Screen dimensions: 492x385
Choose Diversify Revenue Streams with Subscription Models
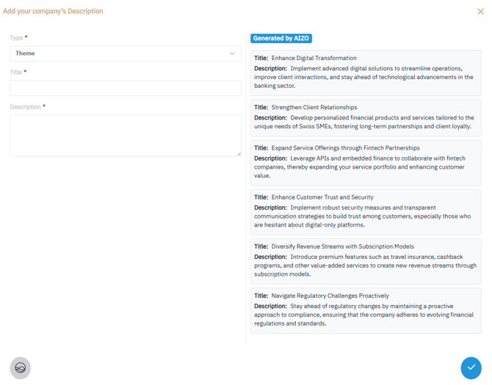pyautogui.click(x=366, y=260)
